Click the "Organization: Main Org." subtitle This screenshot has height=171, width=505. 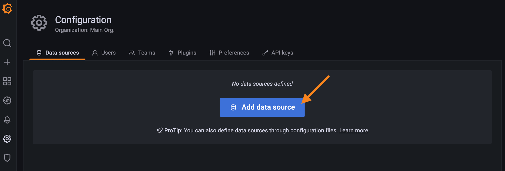click(85, 30)
